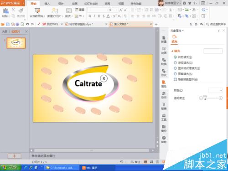
Task: Expand the Paste (粘贴) dropdown arrow
Action: tap(9, 16)
